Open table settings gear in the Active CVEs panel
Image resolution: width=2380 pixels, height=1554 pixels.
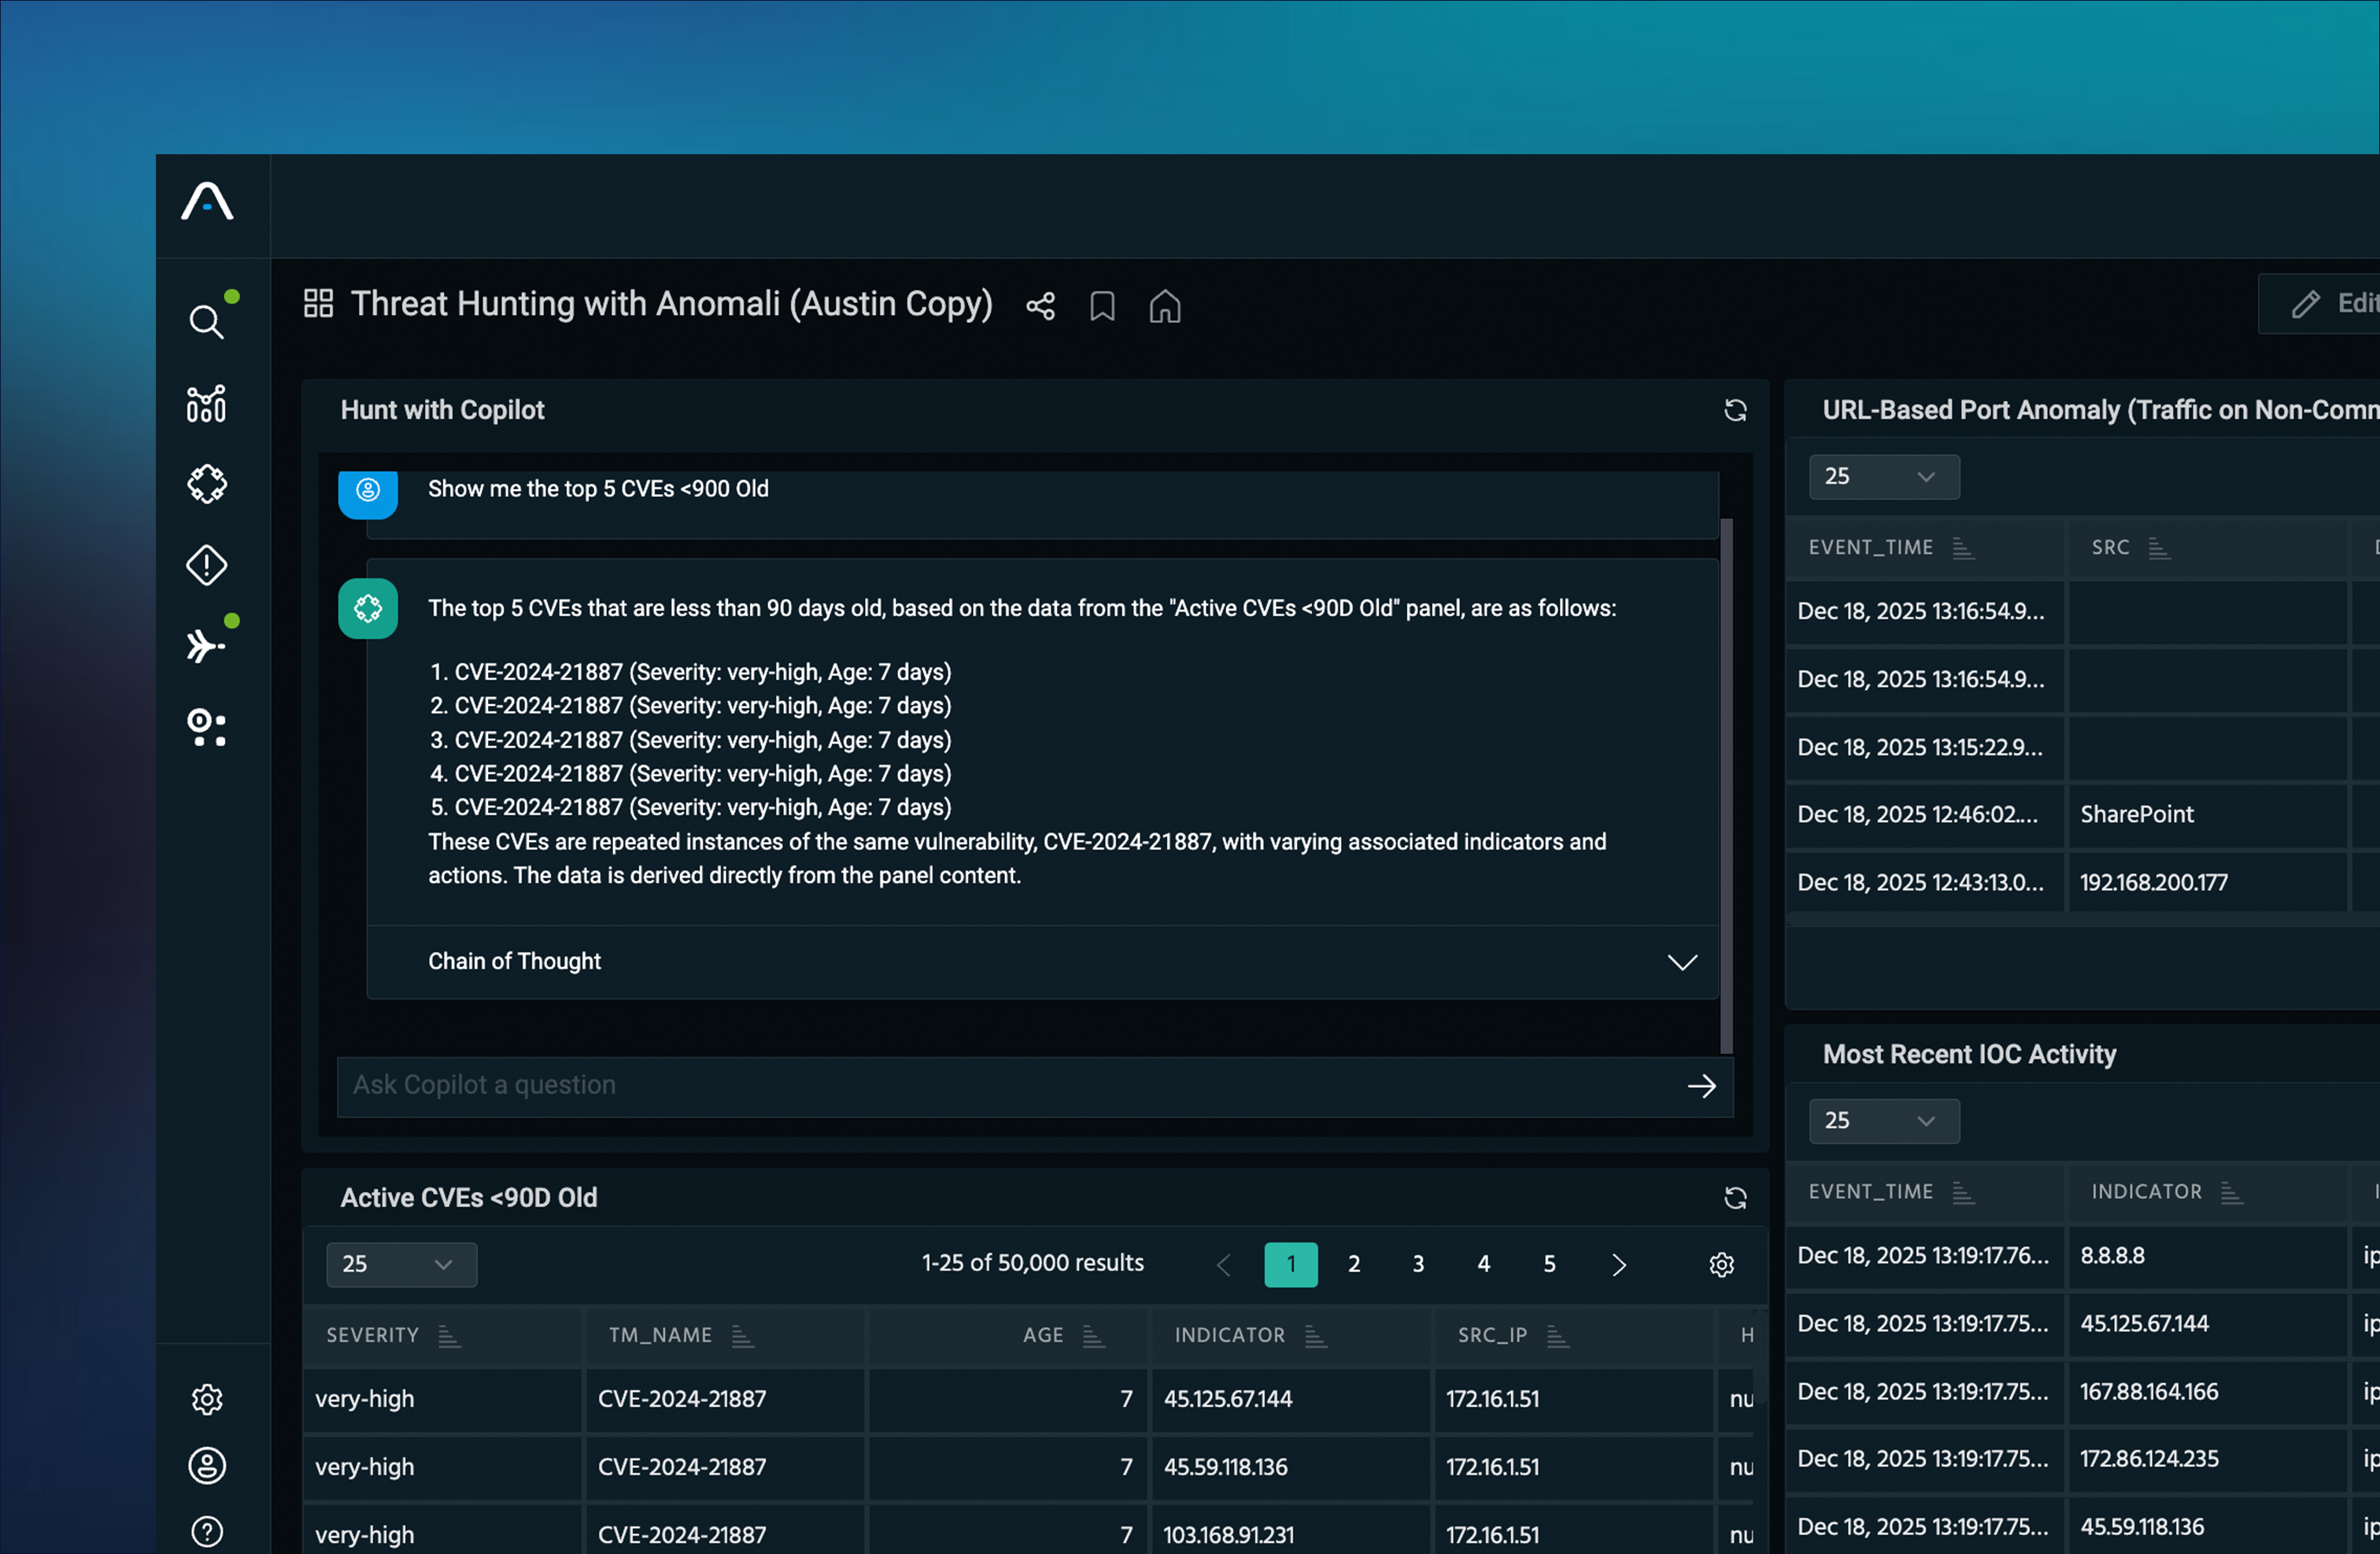(x=1720, y=1265)
